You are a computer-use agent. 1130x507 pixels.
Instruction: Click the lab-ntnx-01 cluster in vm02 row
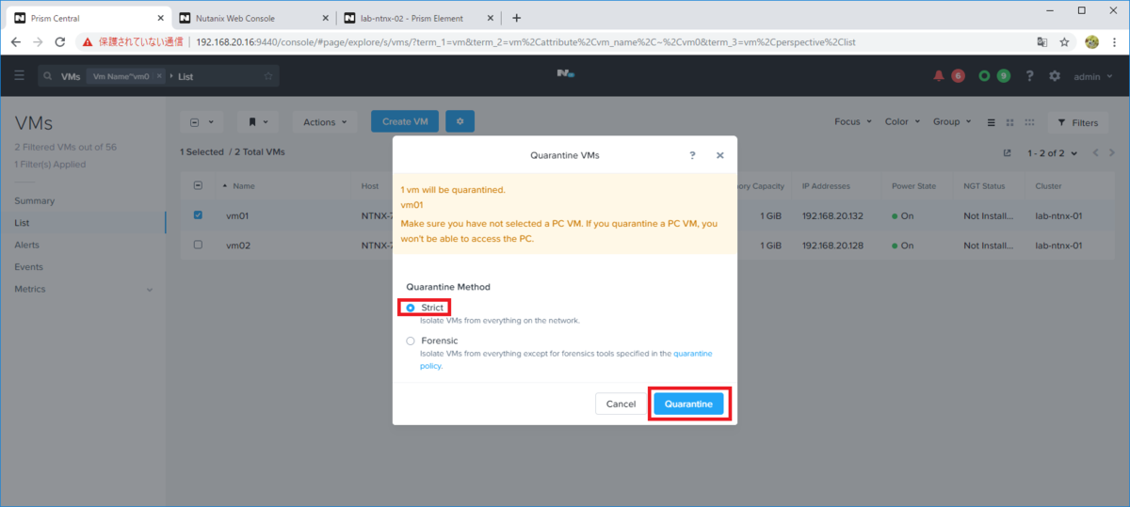[1058, 245]
